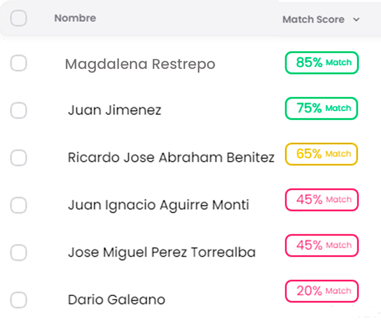The height and width of the screenshot is (323, 381).
Task: Check the Dario Galeano checkbox
Action: [19, 300]
